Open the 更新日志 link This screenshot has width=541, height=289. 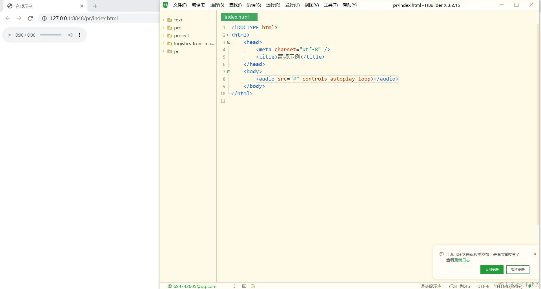[462, 260]
